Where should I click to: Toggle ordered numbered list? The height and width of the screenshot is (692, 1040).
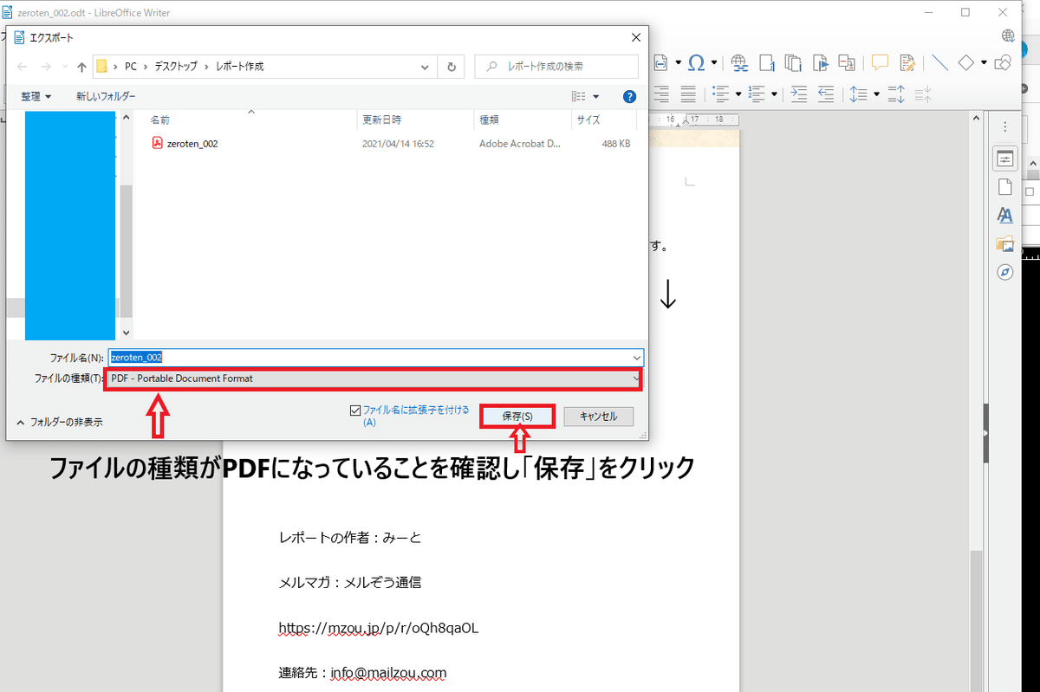click(x=757, y=94)
